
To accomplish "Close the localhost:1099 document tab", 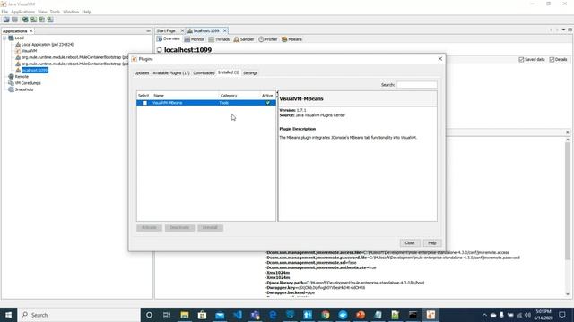I will click(225, 30).
